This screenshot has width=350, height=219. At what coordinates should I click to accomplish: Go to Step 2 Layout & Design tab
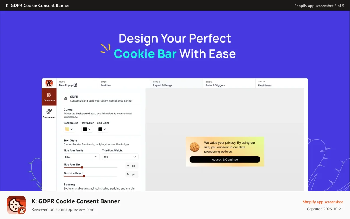[x=177, y=84]
